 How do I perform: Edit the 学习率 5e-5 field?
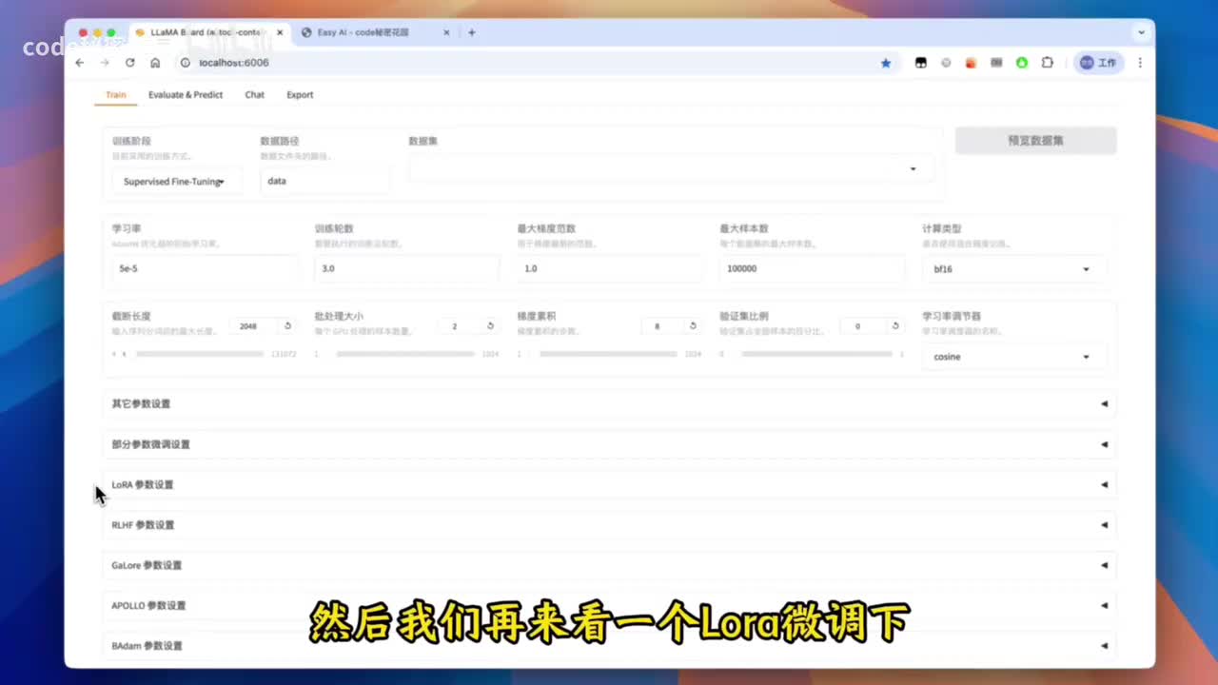coord(204,268)
